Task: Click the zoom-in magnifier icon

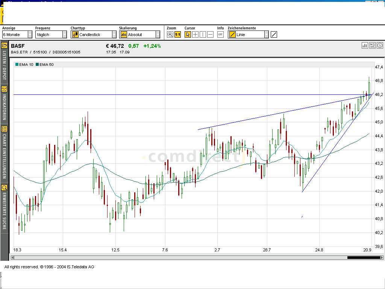Action: coord(170,35)
